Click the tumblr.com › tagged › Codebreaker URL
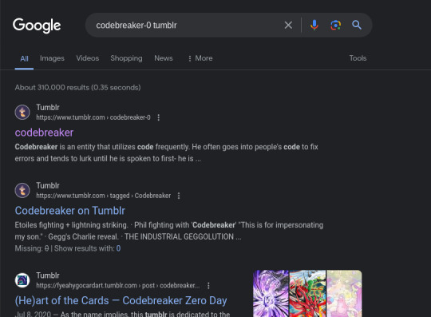 (x=103, y=196)
